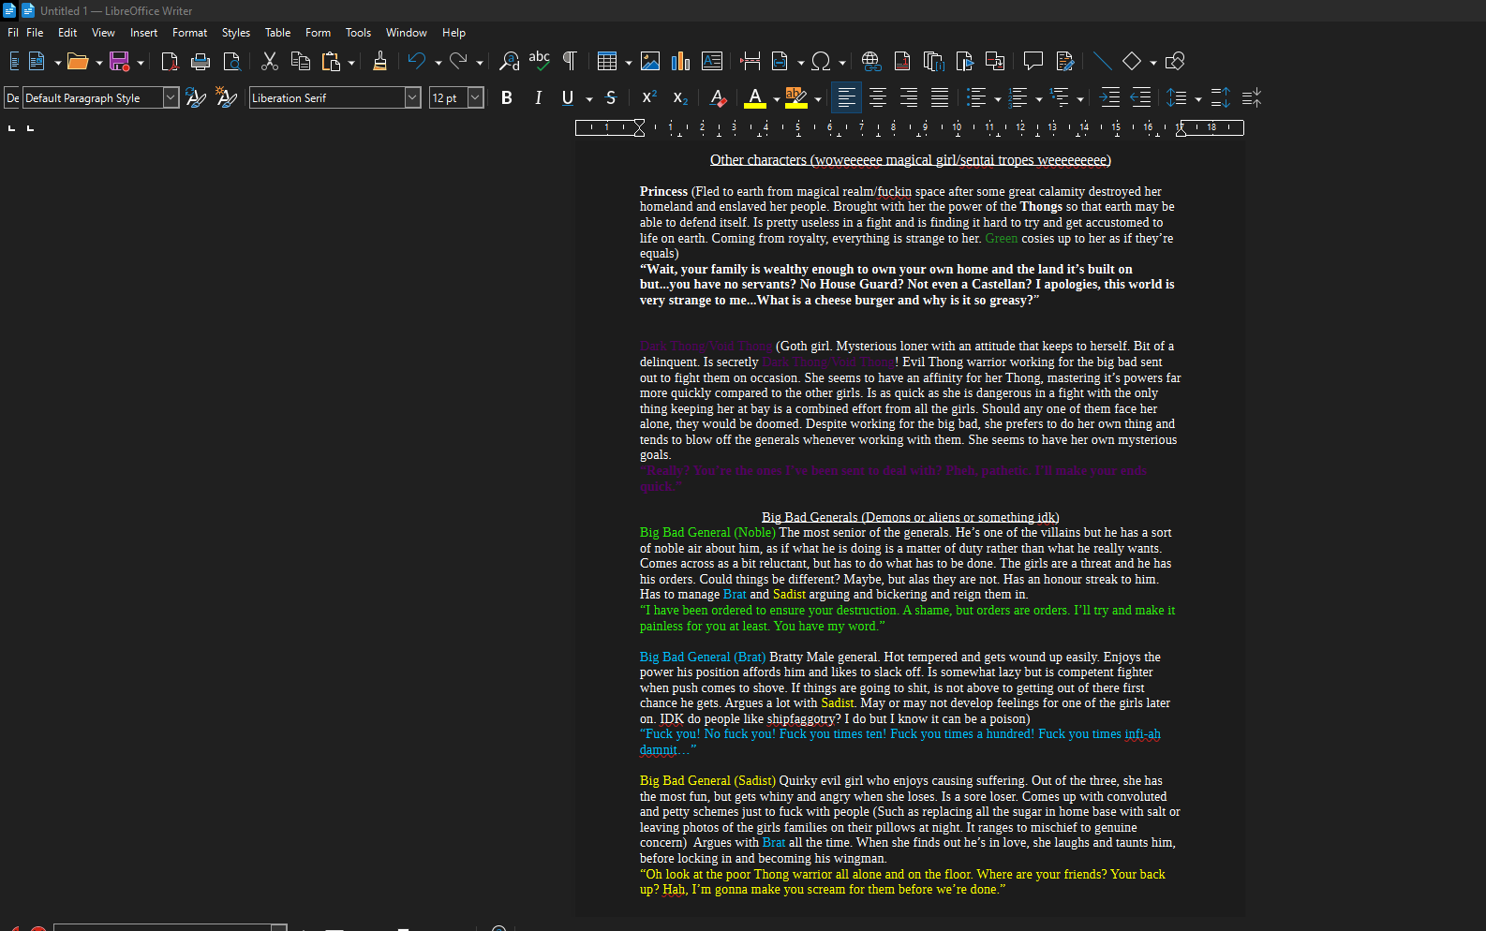Open ordered list numbering dropdown
The image size is (1486, 931).
pos(1039,98)
